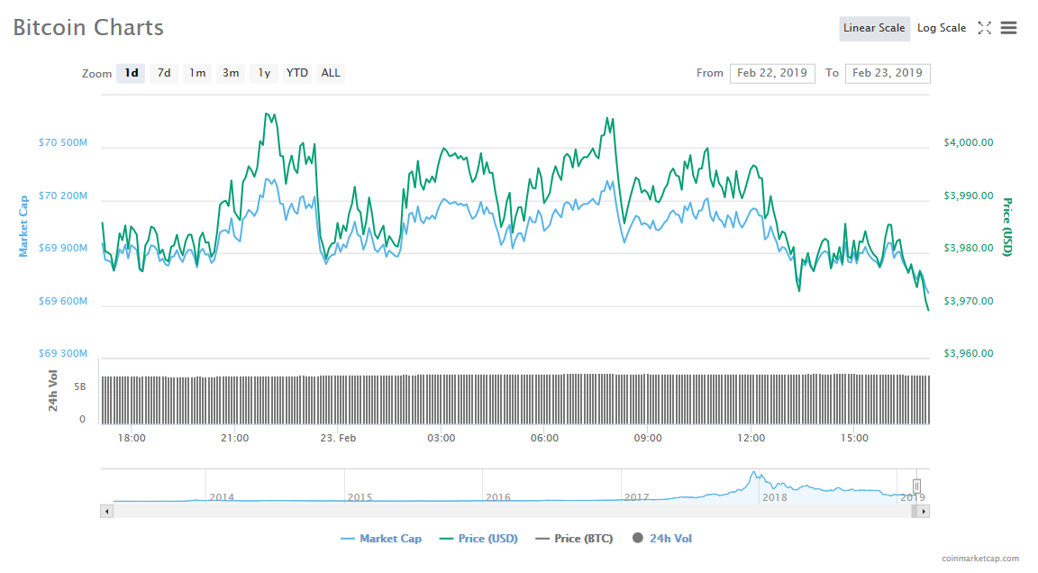1038x573 pixels.
Task: Click 2016 in the navigator timeline
Action: point(497,497)
